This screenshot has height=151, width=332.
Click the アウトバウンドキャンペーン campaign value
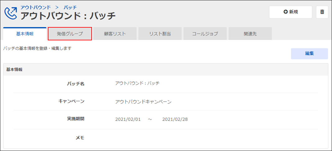click(143, 102)
